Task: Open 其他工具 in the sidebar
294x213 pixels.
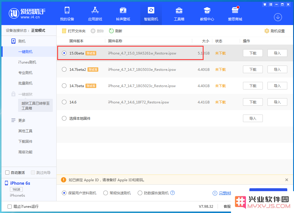Action: pyautogui.click(x=25, y=131)
